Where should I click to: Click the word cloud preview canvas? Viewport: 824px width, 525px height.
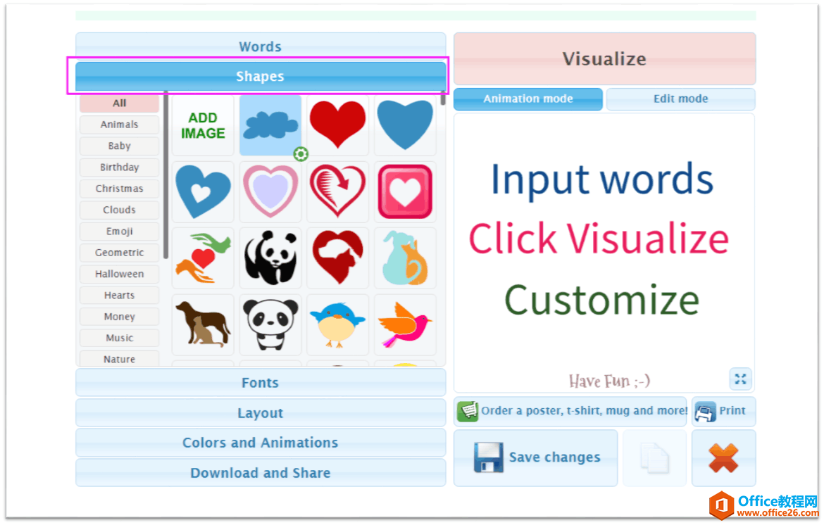604,253
